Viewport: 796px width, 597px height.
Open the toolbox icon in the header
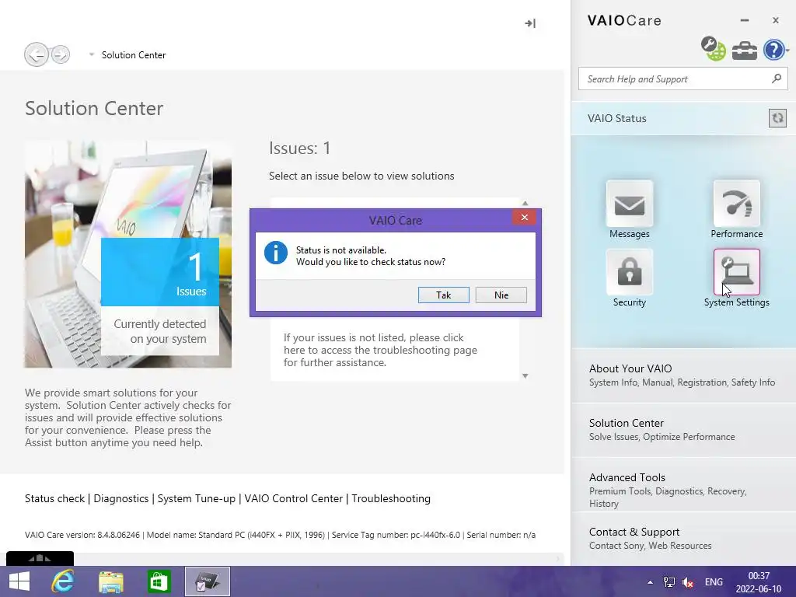(x=744, y=51)
